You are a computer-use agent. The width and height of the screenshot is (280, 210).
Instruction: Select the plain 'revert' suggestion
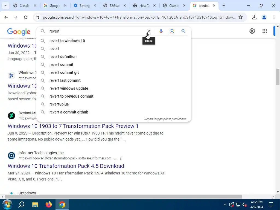pyautogui.click(x=114, y=49)
